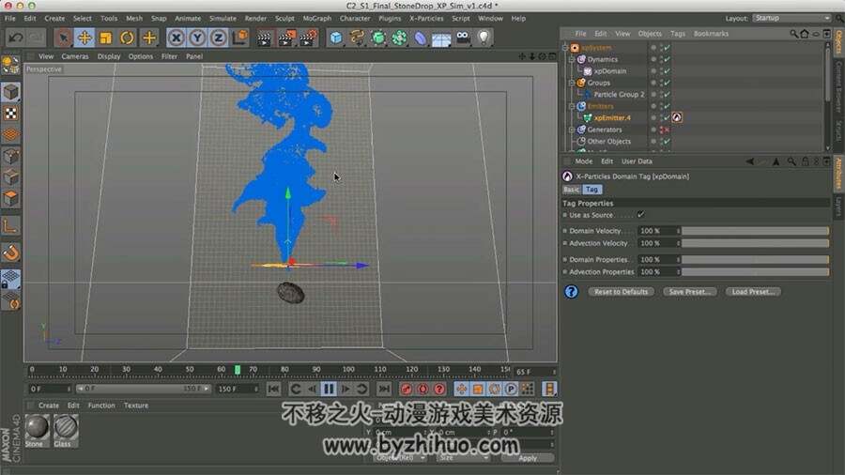Viewport: 845px width, 475px height.
Task: Select the Live Selection tool
Action: tap(64, 38)
